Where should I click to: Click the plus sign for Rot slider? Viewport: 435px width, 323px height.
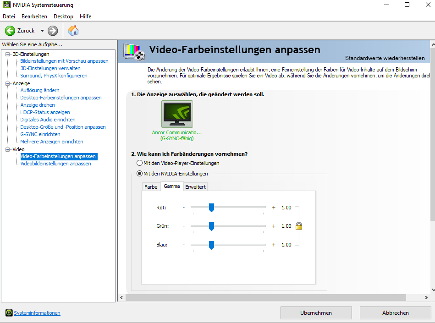pos(274,208)
